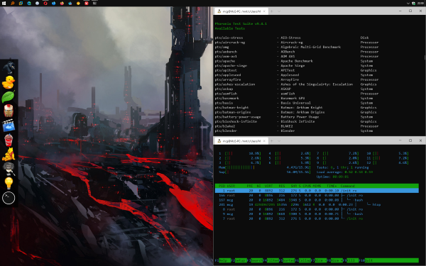Image resolution: width=426 pixels, height=266 pixels.
Task: Click the yellow light bulb dock icon
Action: (x=9, y=184)
